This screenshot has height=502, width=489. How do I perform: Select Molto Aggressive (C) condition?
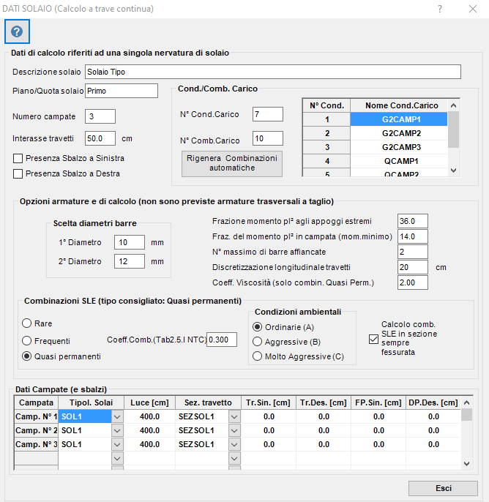click(258, 356)
